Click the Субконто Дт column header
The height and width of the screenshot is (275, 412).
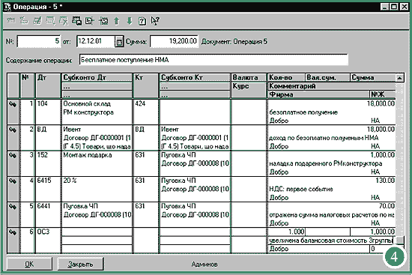(x=97, y=78)
